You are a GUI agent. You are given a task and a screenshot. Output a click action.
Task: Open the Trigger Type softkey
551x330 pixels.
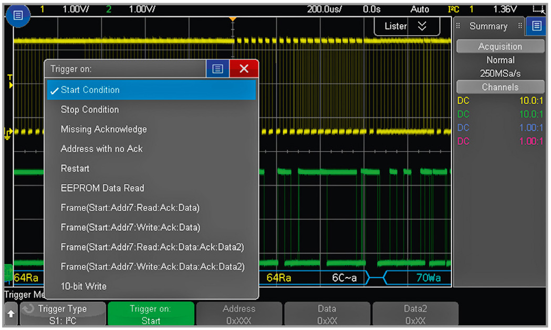62,314
